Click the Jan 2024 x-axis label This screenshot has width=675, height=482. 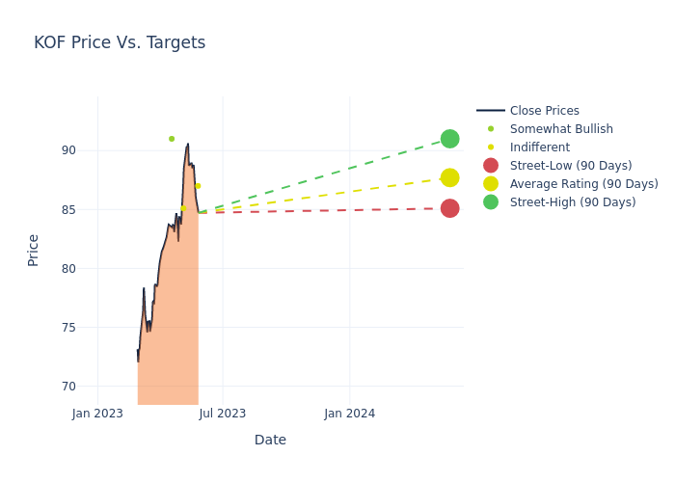349,414
